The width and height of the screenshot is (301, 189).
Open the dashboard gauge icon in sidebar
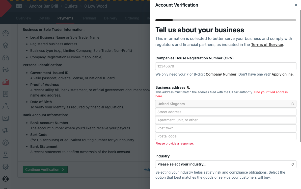(x=6, y=33)
